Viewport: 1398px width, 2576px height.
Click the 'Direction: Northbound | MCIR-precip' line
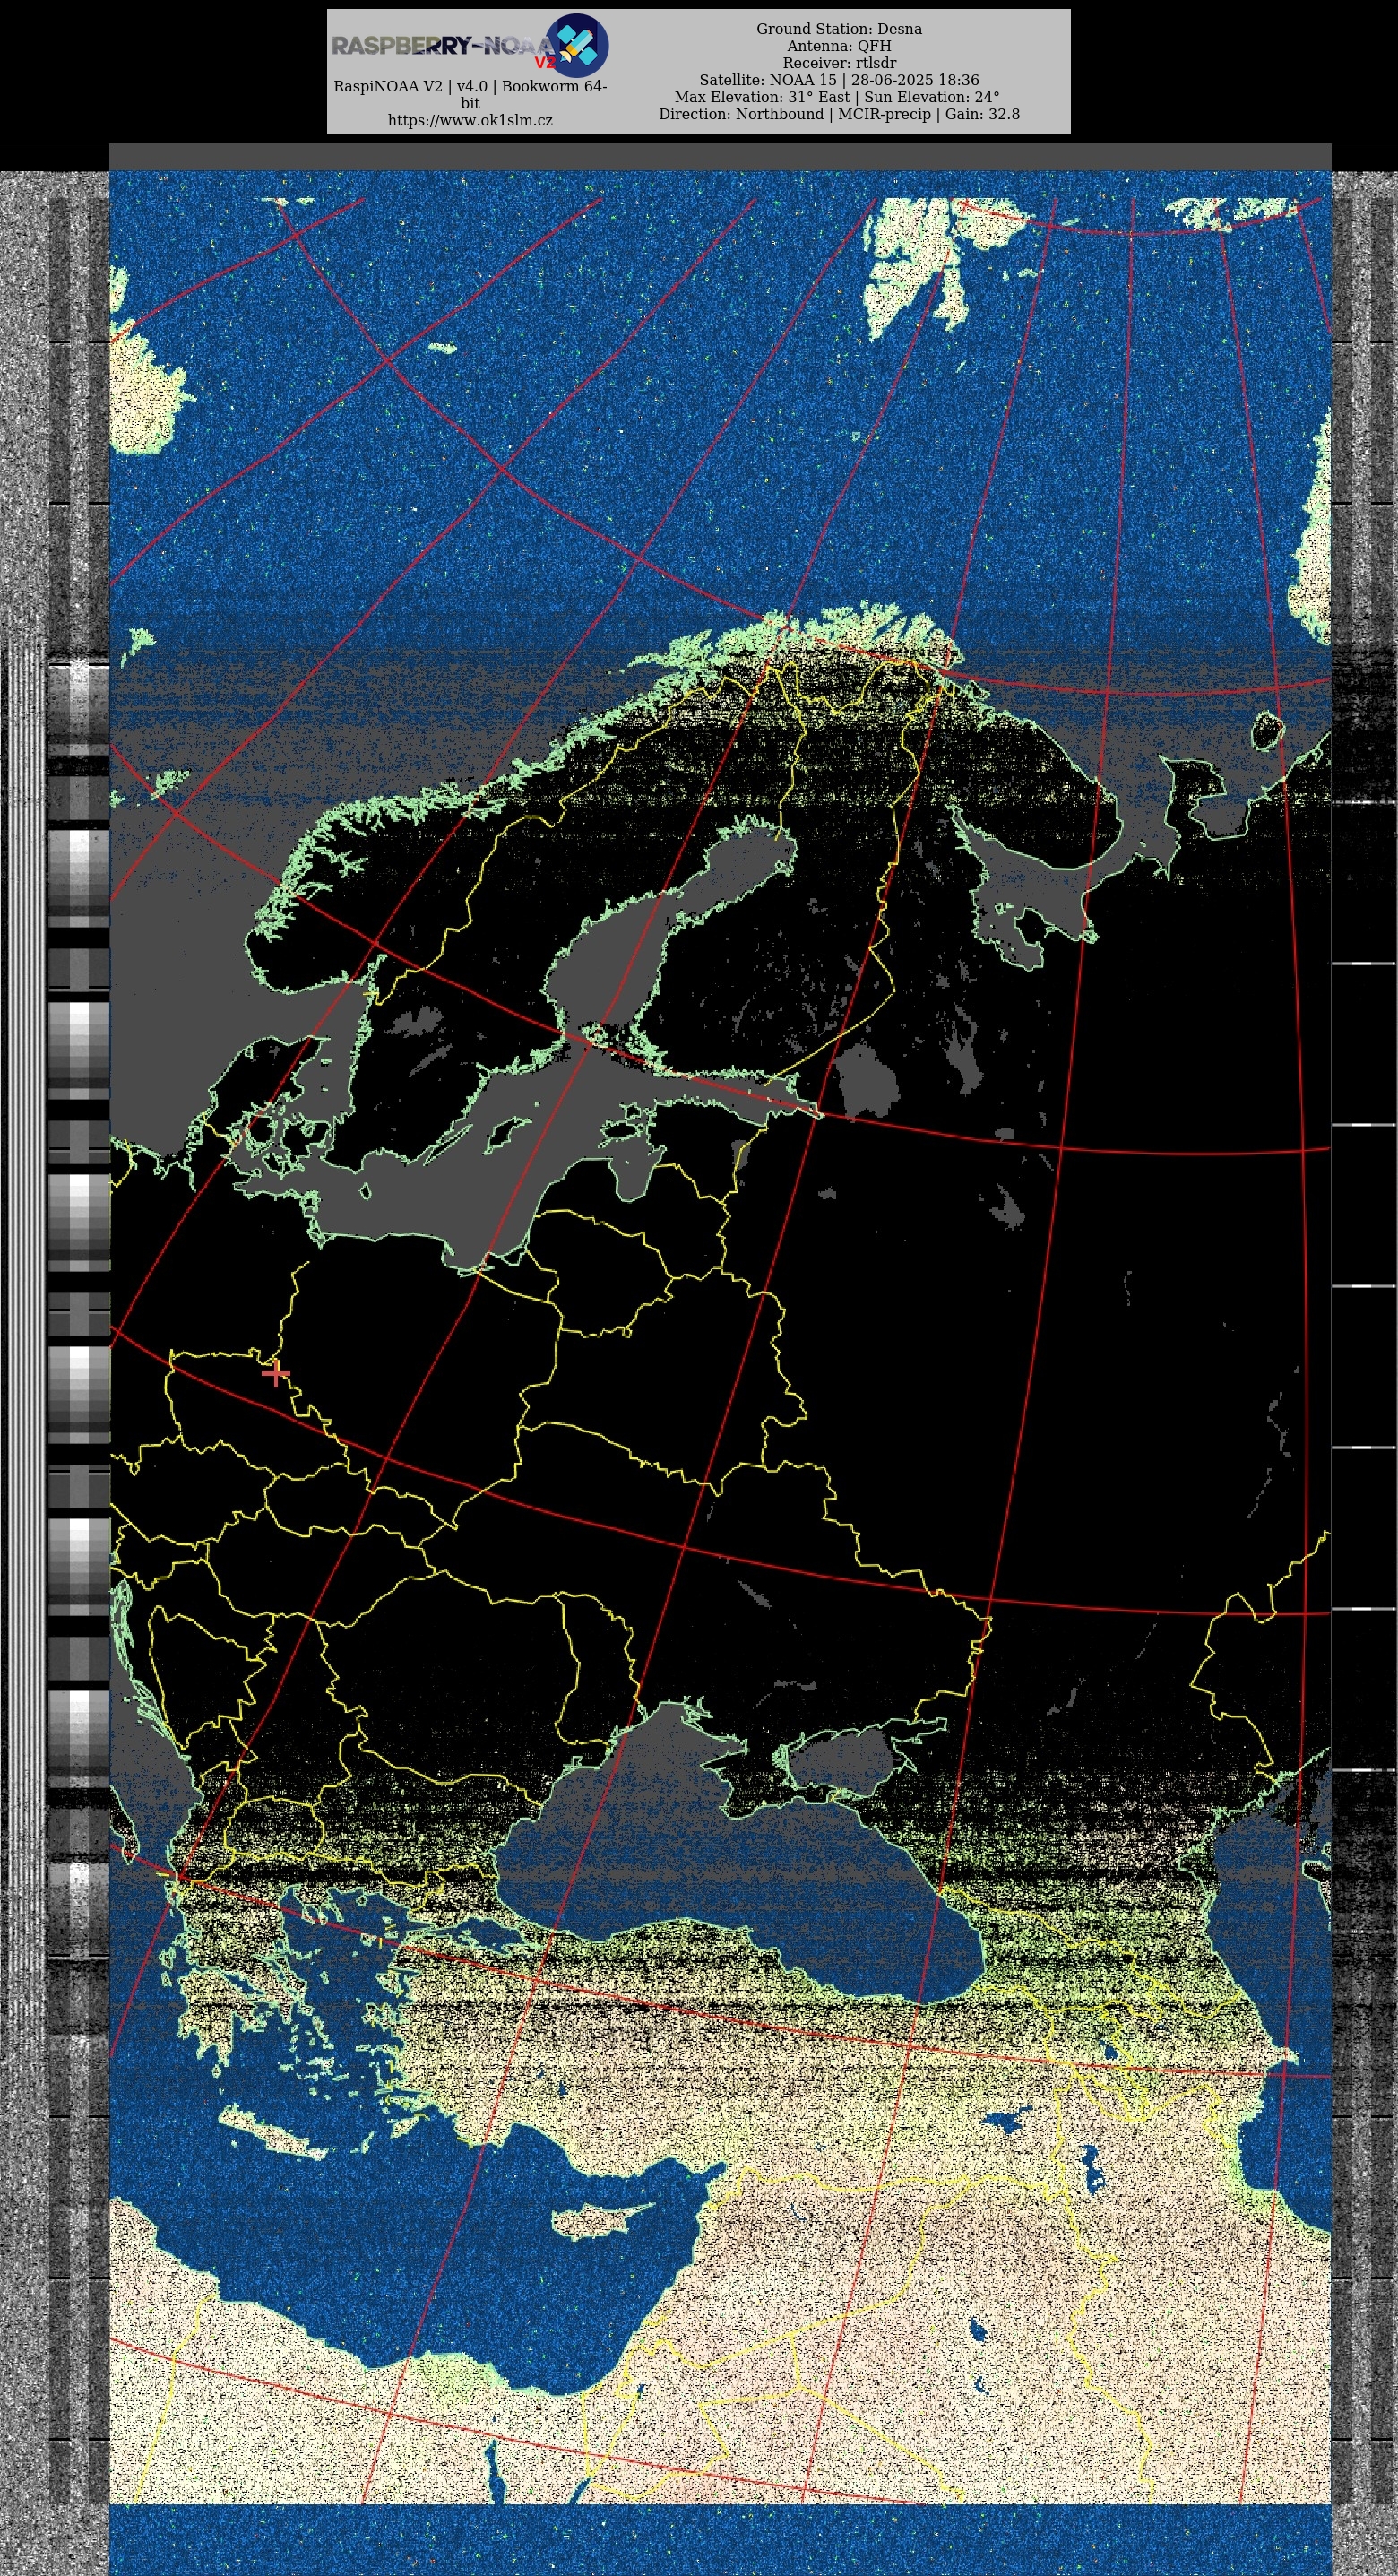click(x=839, y=114)
